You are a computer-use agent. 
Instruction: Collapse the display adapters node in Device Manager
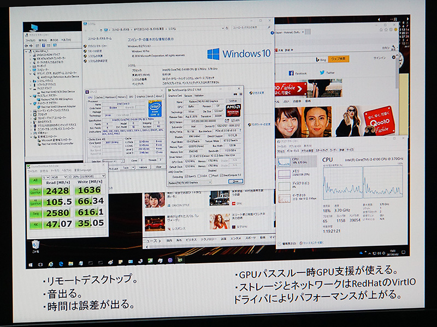31,96
